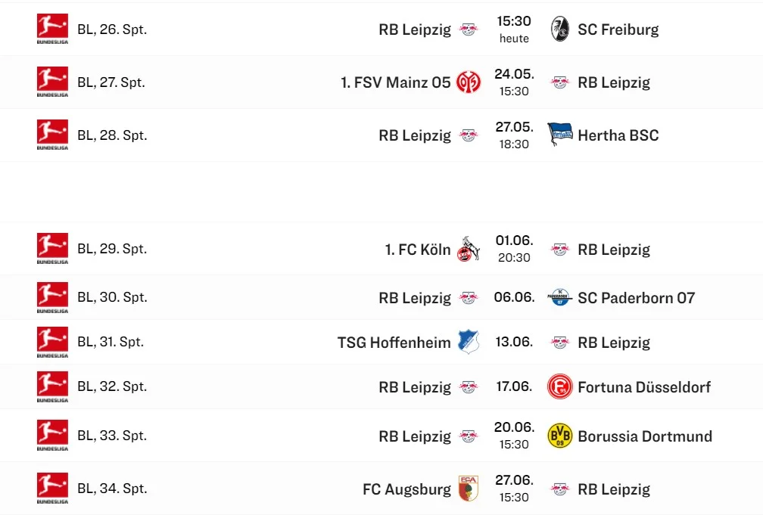The width and height of the screenshot is (763, 515).
Task: Click the SC Paderborn 07 crest
Action: [x=560, y=297]
